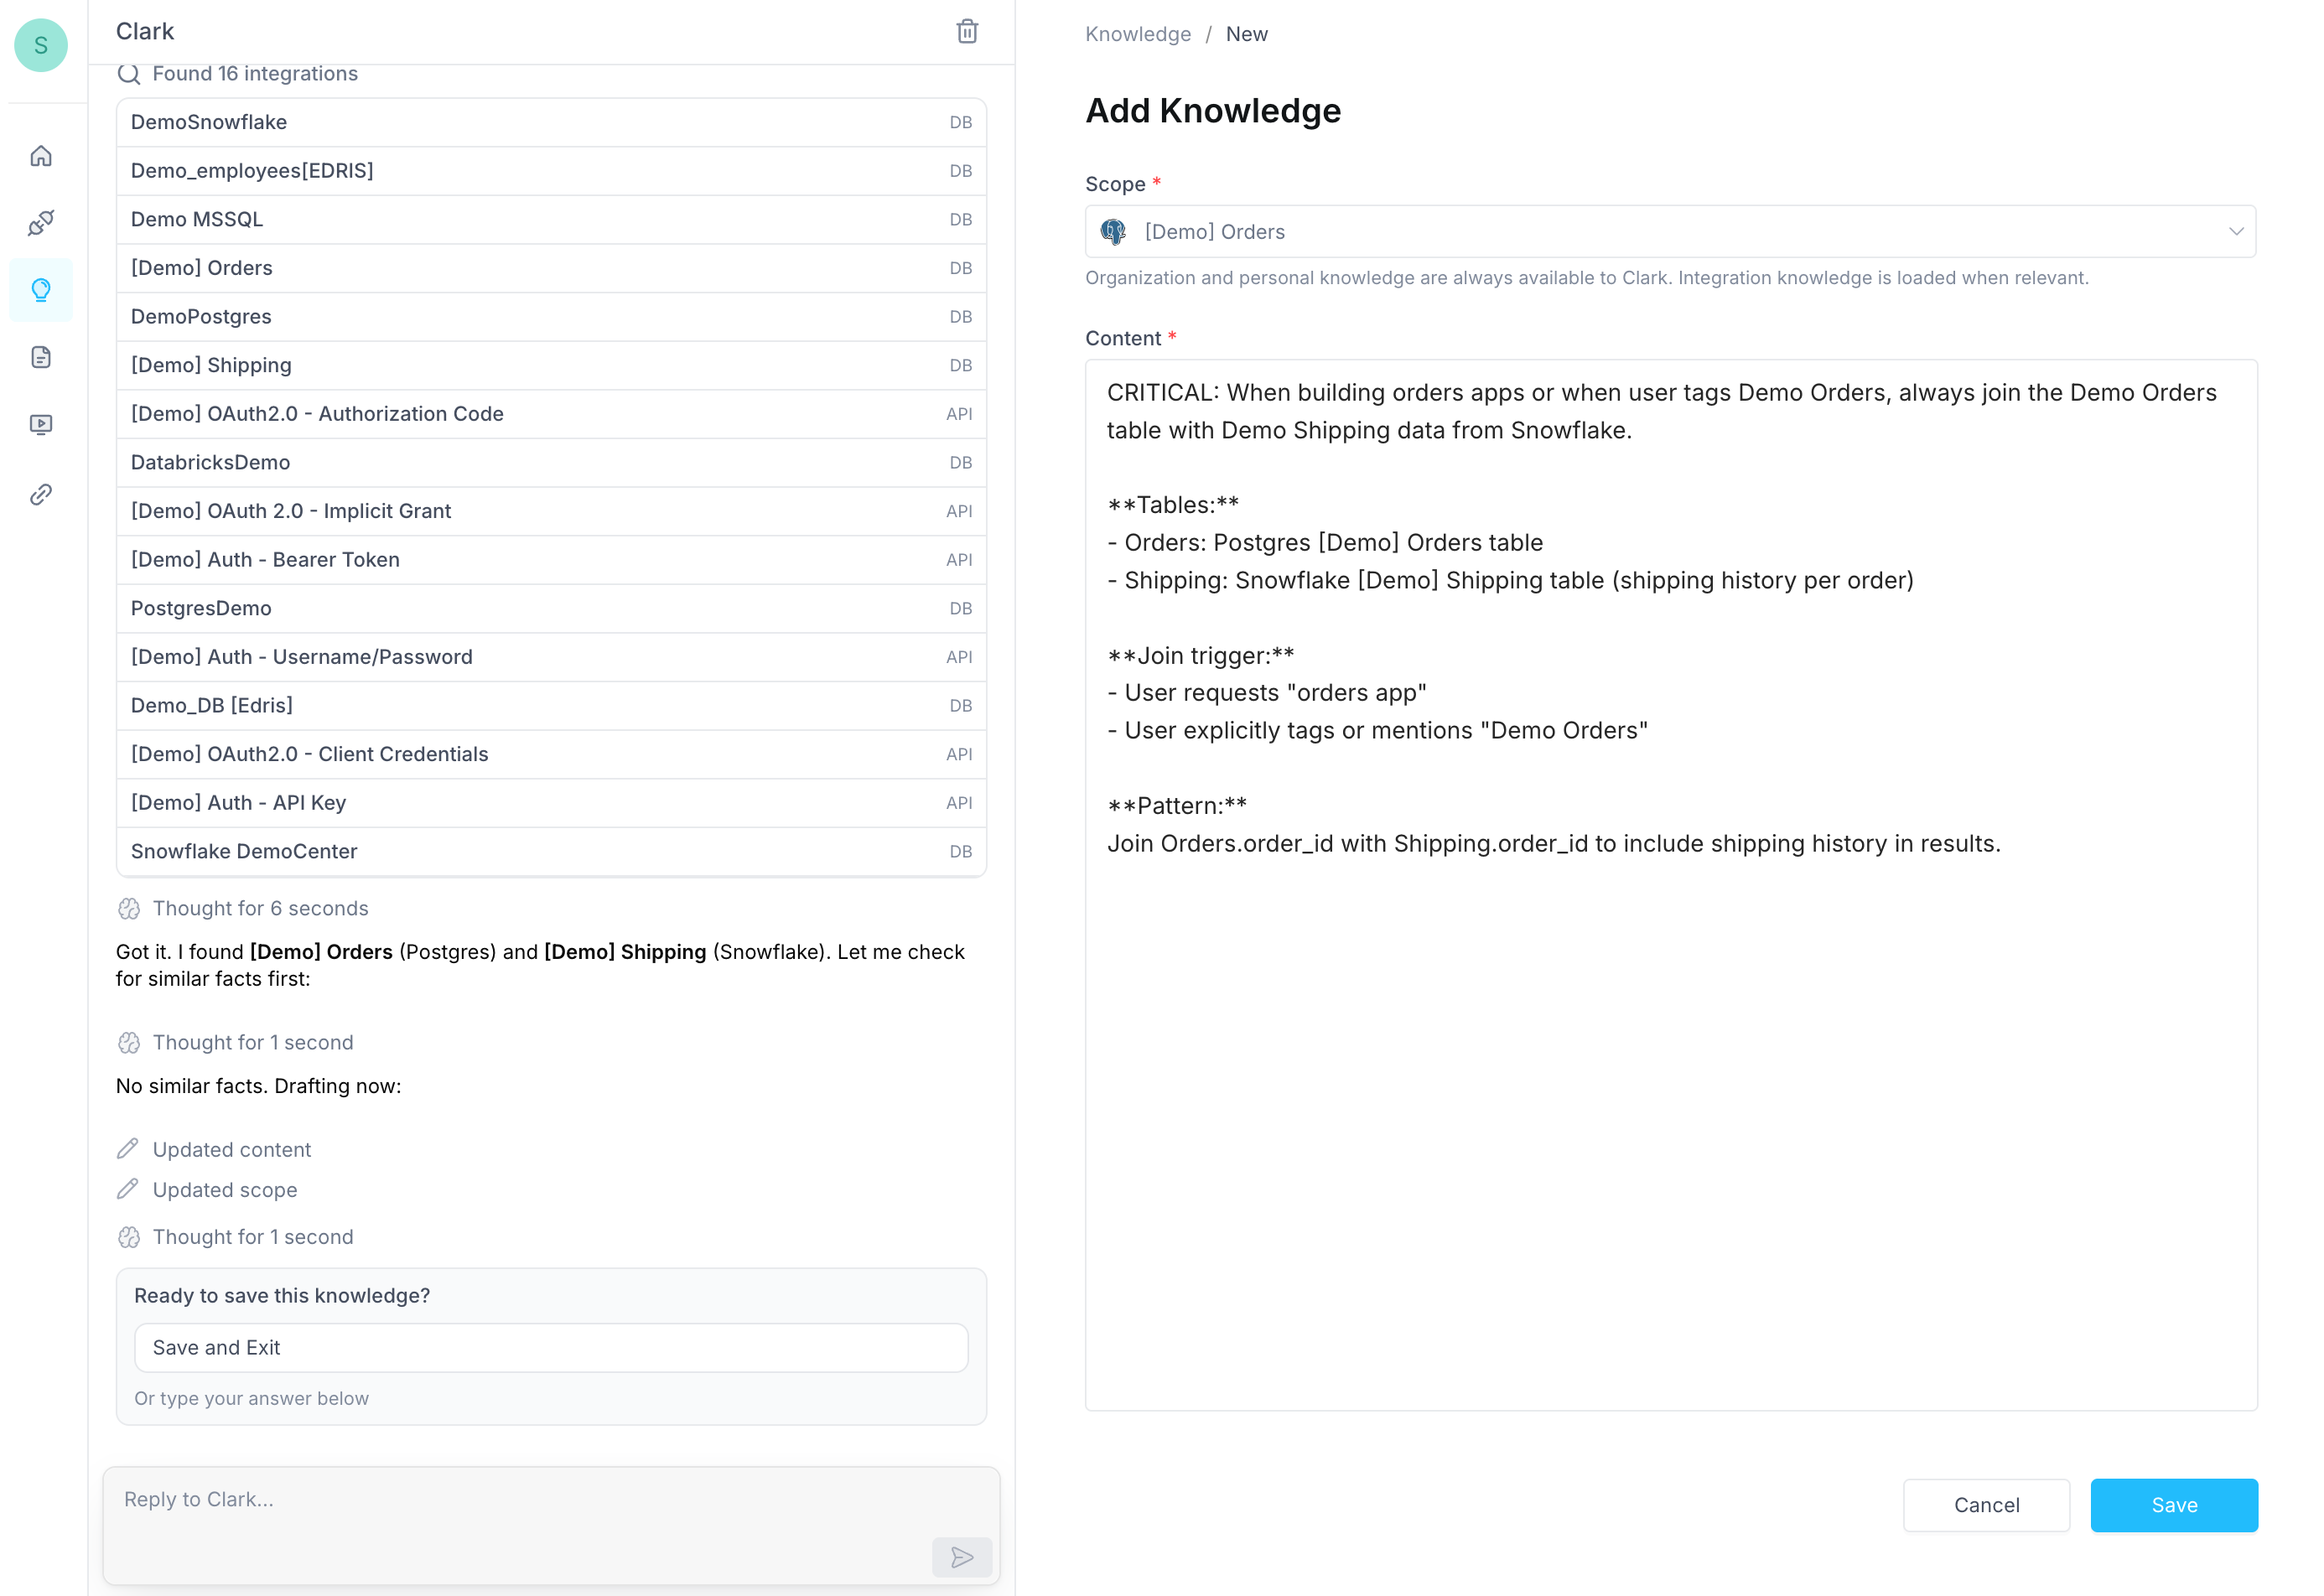The width and height of the screenshot is (2324, 1596).
Task: Click the S user avatar
Action: 41,45
